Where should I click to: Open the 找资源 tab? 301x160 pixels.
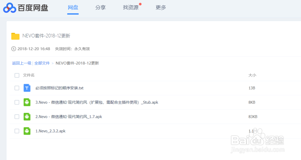(x=131, y=8)
